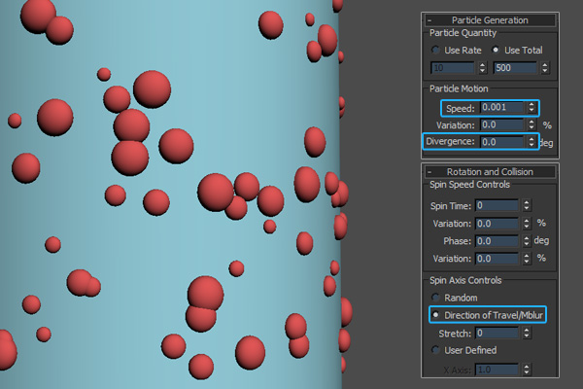Select the Use Rate radio button
583x389 pixels.
[435, 51]
